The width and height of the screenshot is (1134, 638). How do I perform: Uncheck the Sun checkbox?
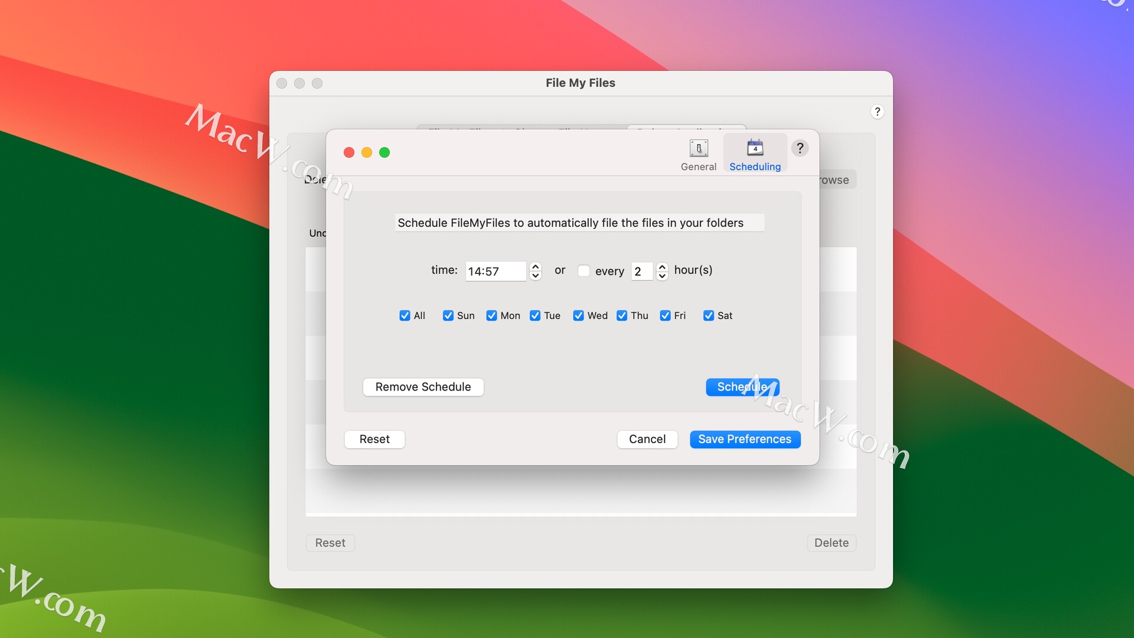click(x=448, y=315)
